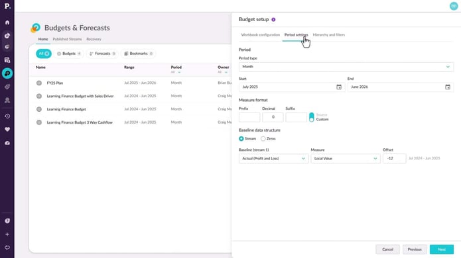Click the Next button
461x258 pixels.
(442, 249)
